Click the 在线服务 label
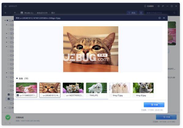Image resolution: width=183 pixels, height=128 pixels. [150, 6]
